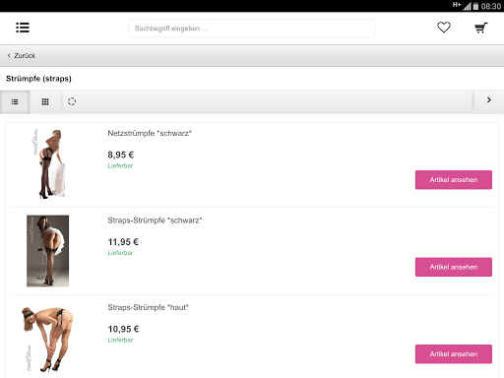Open Netzstrümpfe schwarz product title
Screen dimensions: 504x378
pos(150,133)
